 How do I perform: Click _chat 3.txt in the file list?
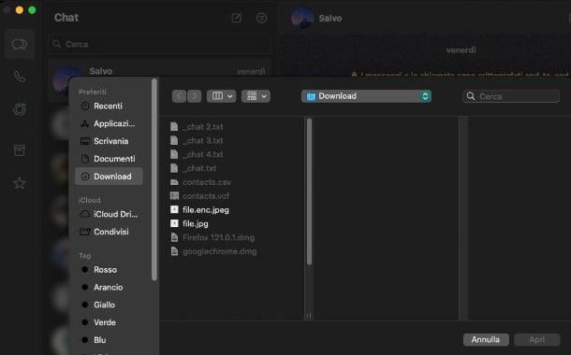(x=203, y=140)
